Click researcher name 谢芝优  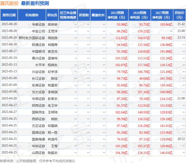(53, 51)
